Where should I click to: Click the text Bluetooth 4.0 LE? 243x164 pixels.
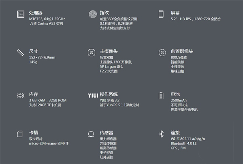[183, 143]
